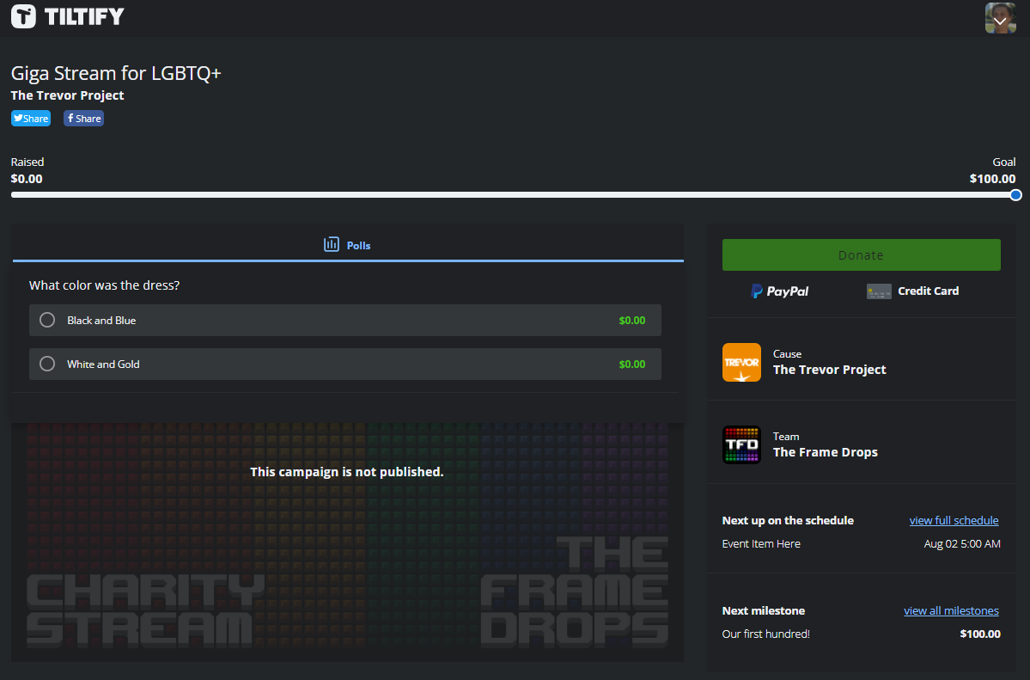Click the green Donate button

(x=861, y=255)
